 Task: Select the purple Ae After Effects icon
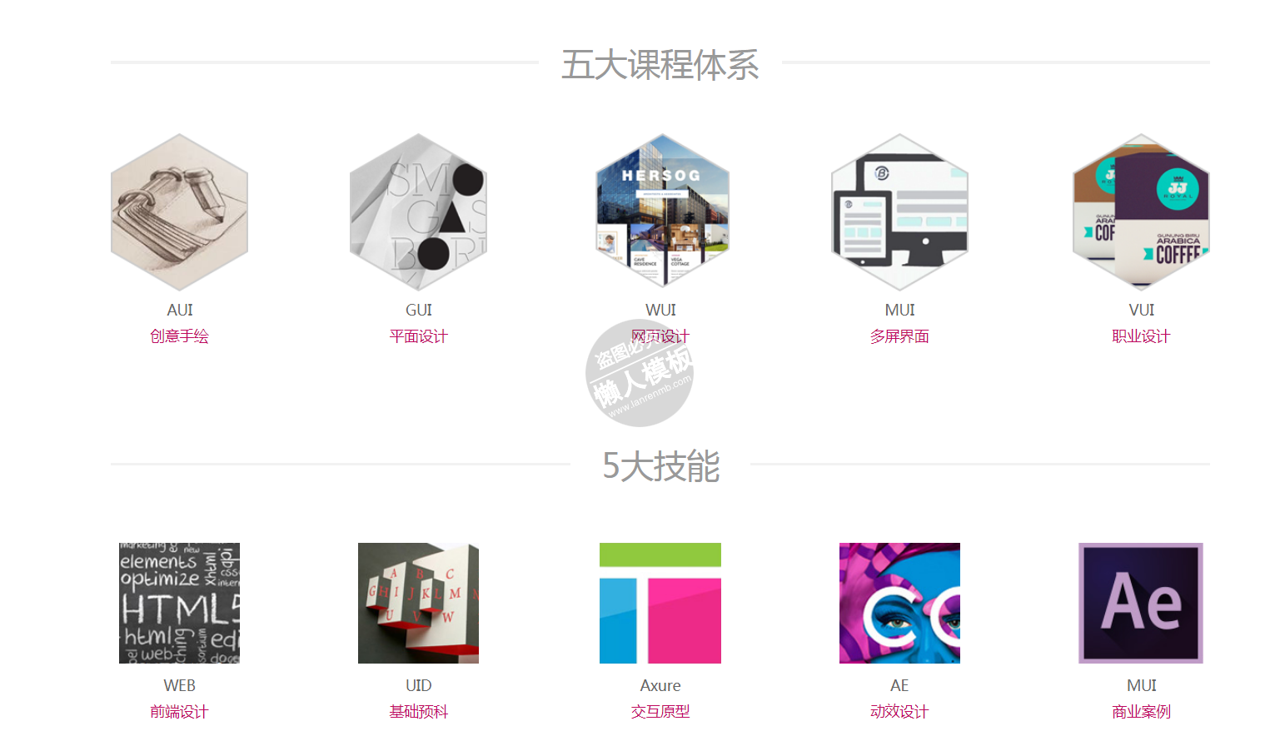(1141, 603)
